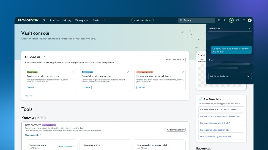Click the Discovered attachments status heading
Viewport: 268px width, 150px height.
click(153, 145)
